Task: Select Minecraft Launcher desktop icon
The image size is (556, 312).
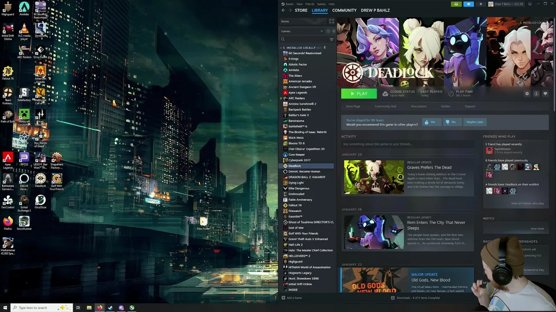Action: click(x=24, y=118)
